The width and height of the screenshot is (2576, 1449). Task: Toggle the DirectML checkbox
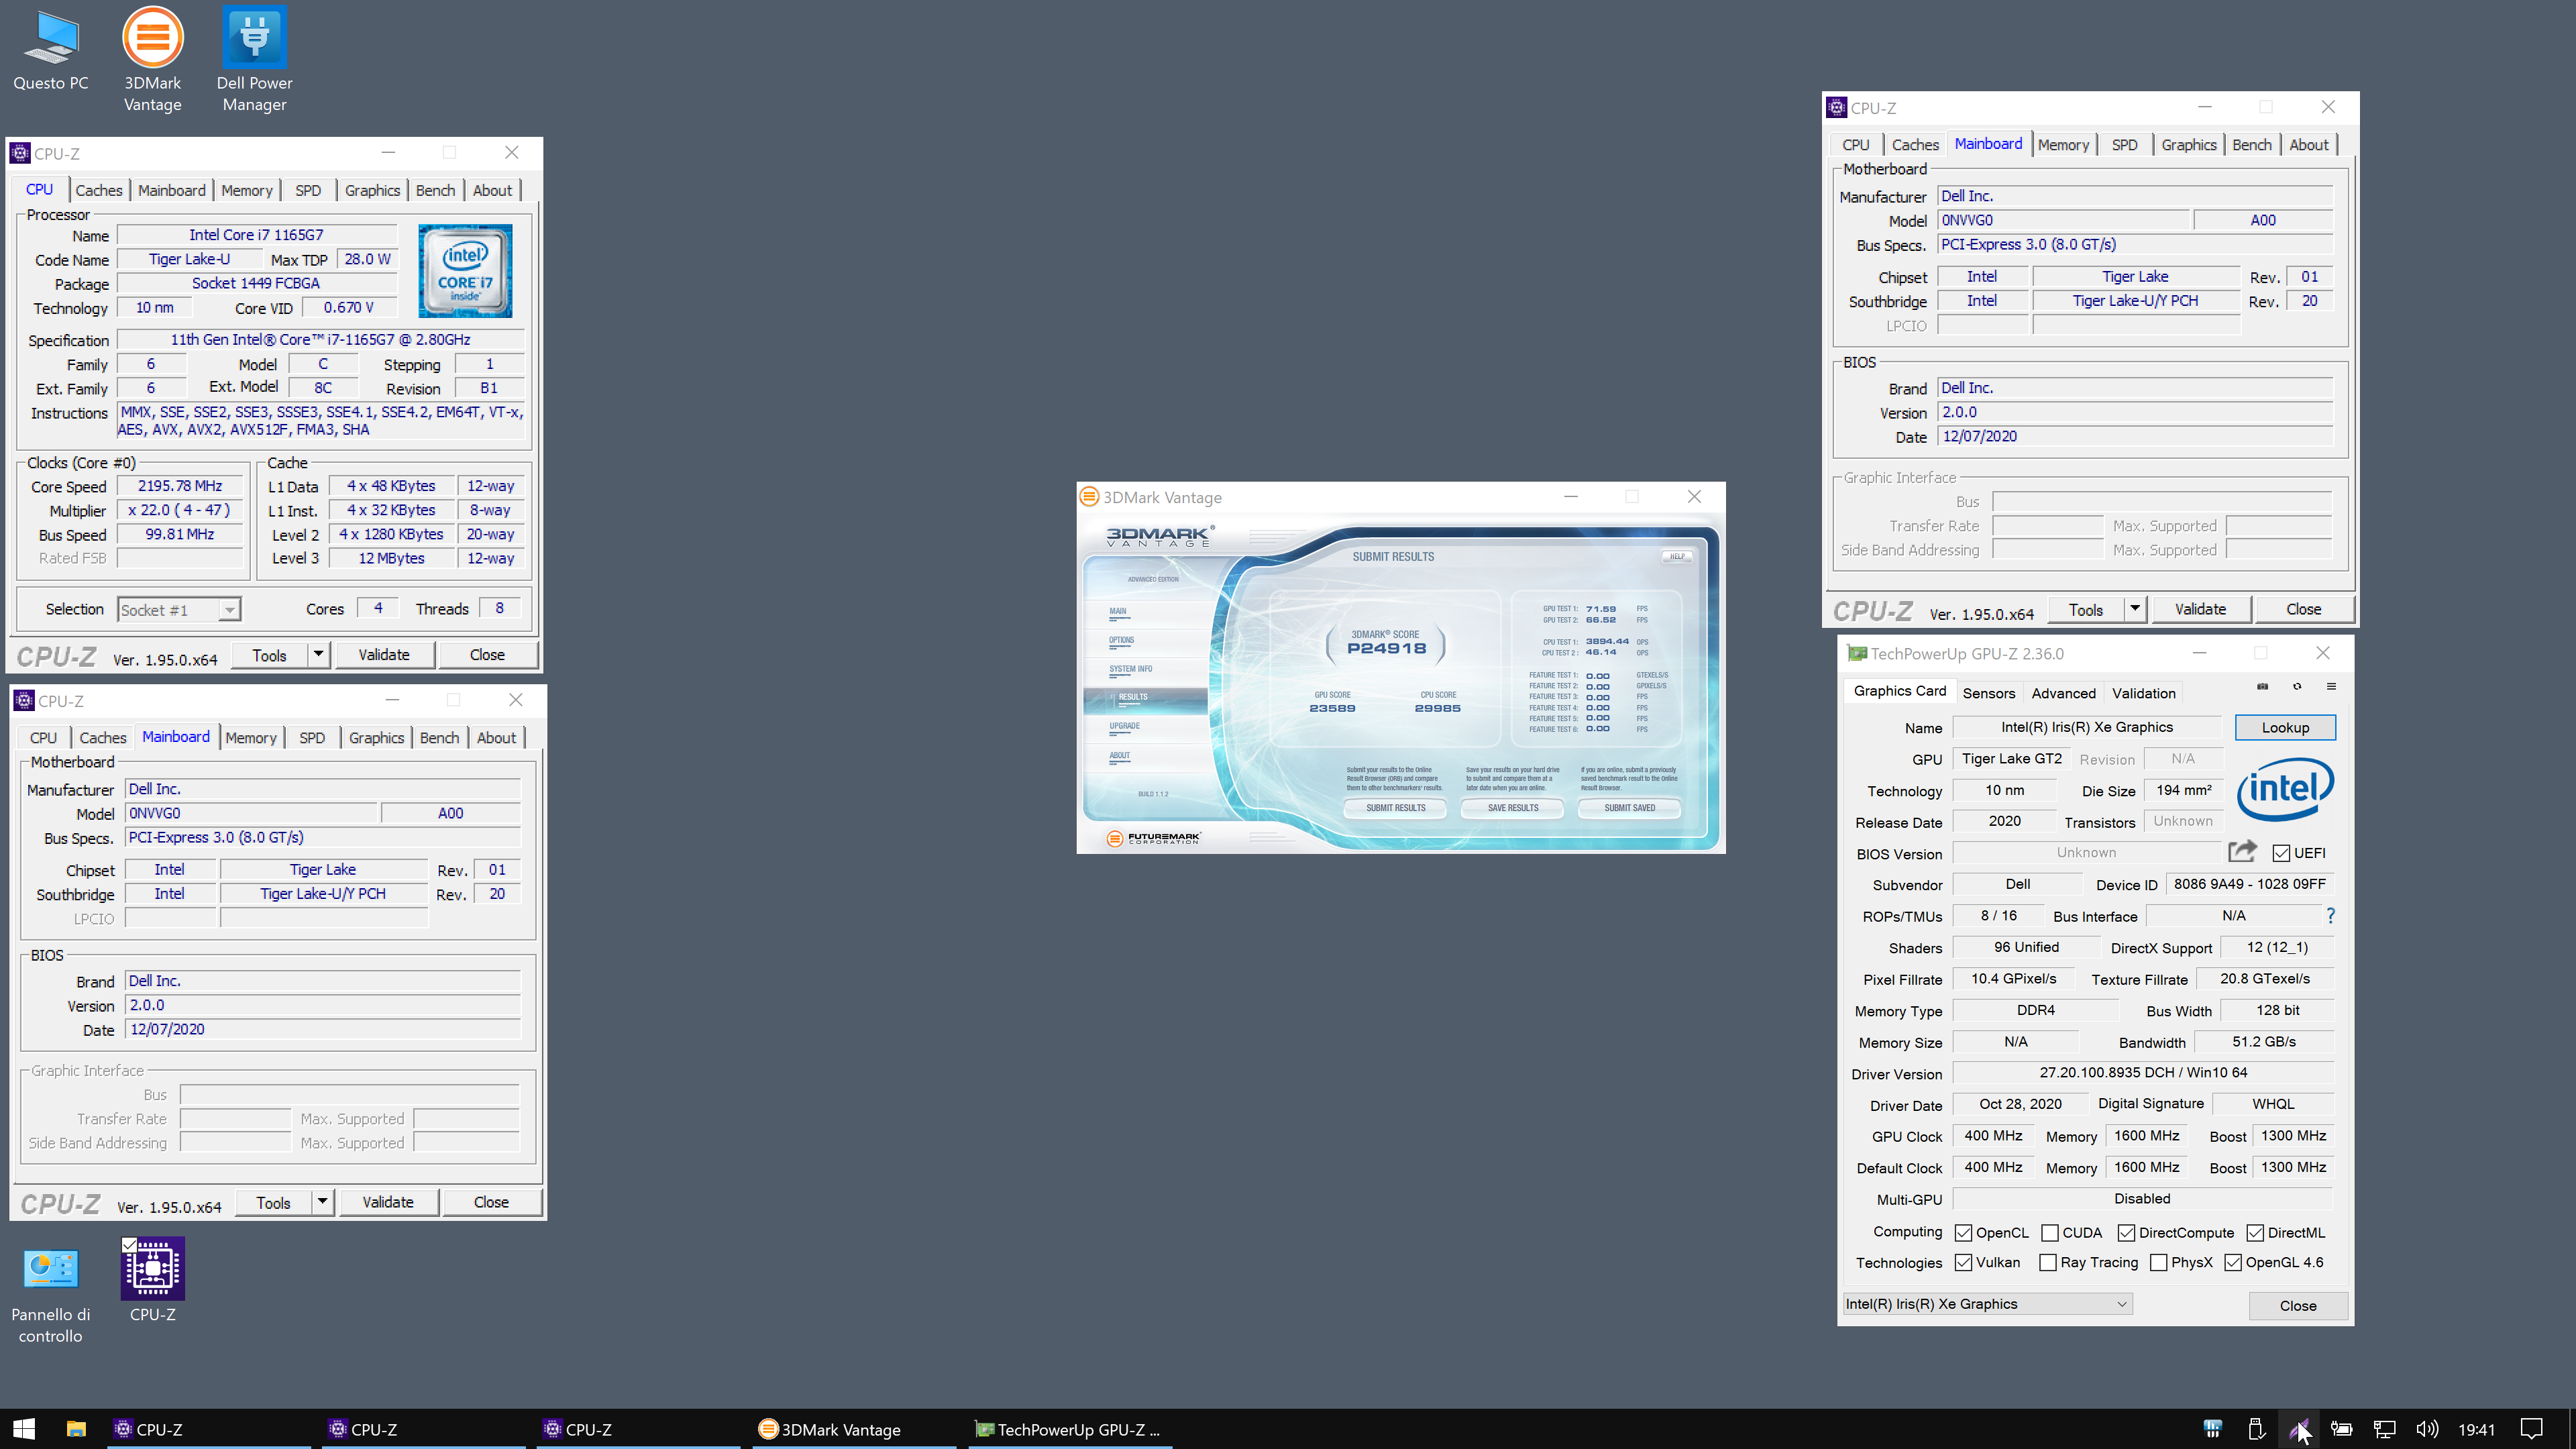click(2255, 1233)
